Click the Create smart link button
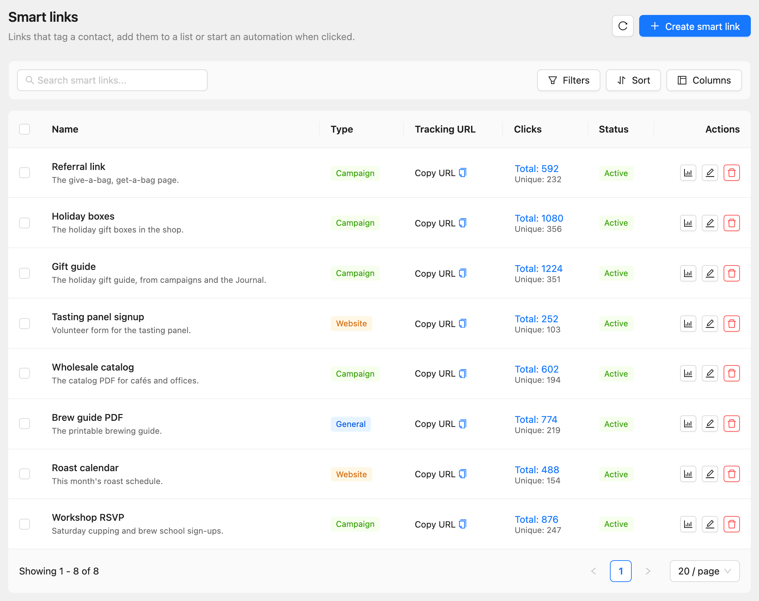Image resolution: width=759 pixels, height=601 pixels. [x=695, y=26]
